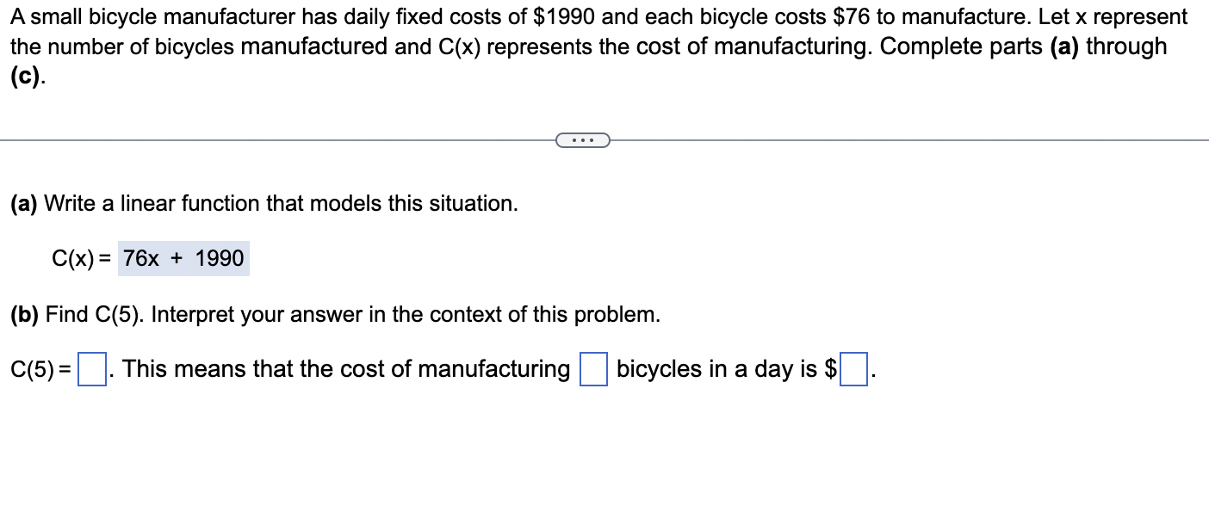
Task: Click the empty box after the dollar sign
Action: coord(852,368)
